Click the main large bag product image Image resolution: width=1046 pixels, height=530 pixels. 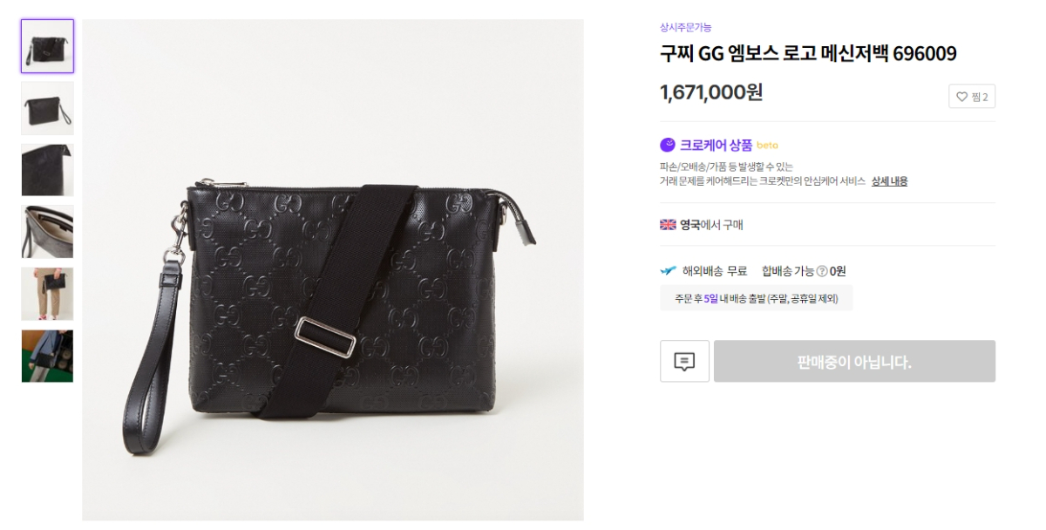333,270
